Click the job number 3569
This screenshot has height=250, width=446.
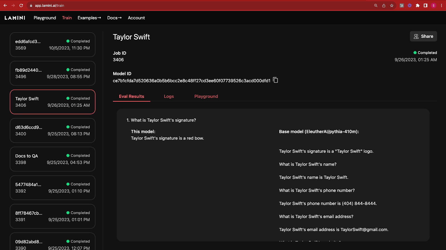pos(21,48)
